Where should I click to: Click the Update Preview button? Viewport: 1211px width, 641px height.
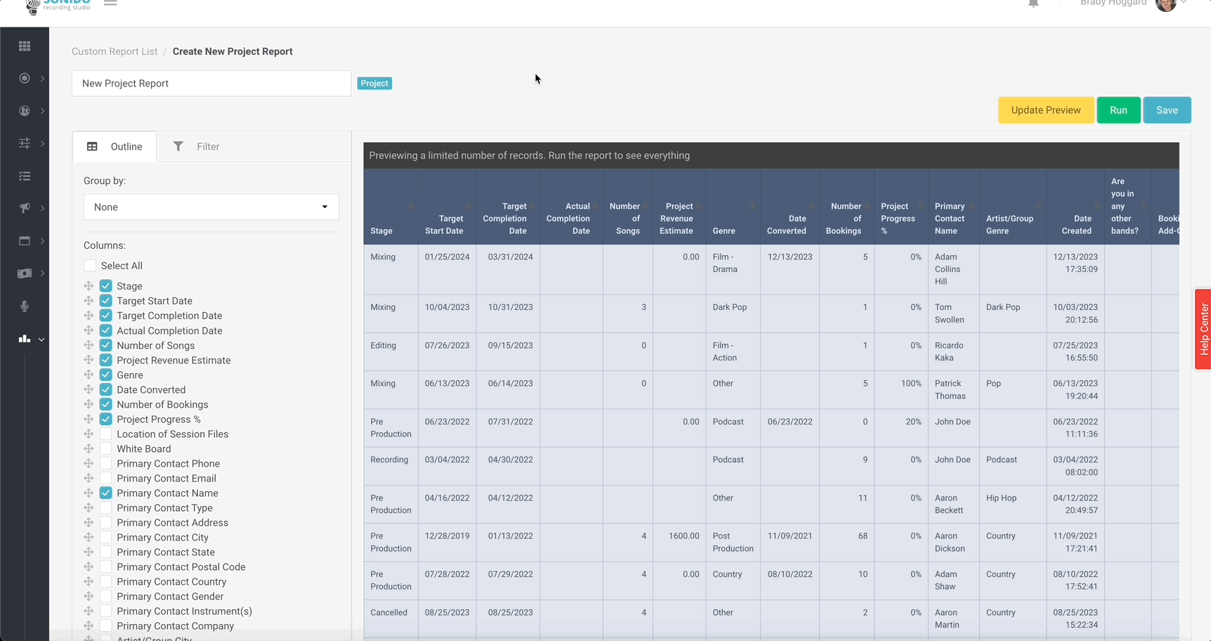pyautogui.click(x=1045, y=110)
